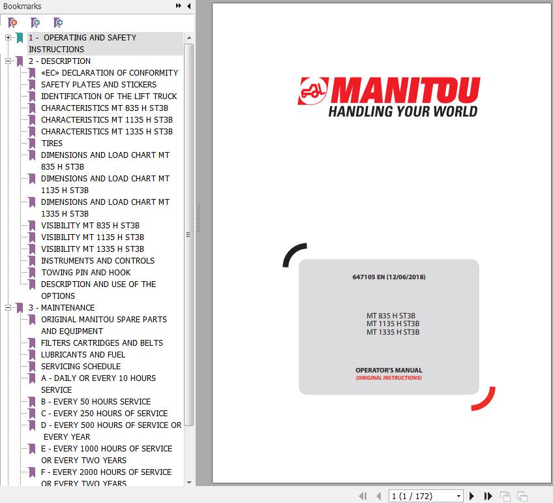Click the bookmark icon beside INSTRUMENTS AND CONTROLS
553x503 pixels.
pos(32,261)
